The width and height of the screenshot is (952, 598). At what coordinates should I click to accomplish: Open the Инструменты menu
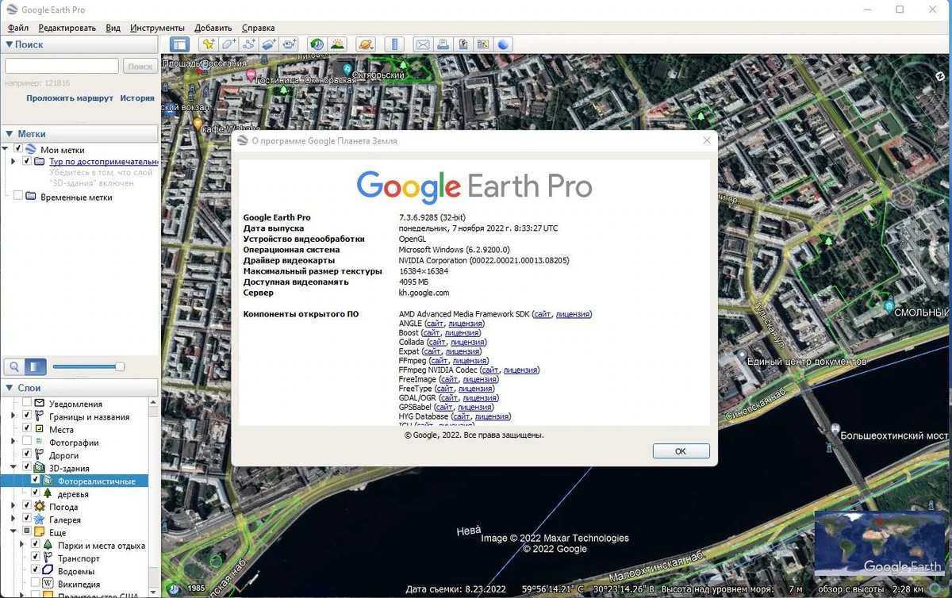[157, 28]
